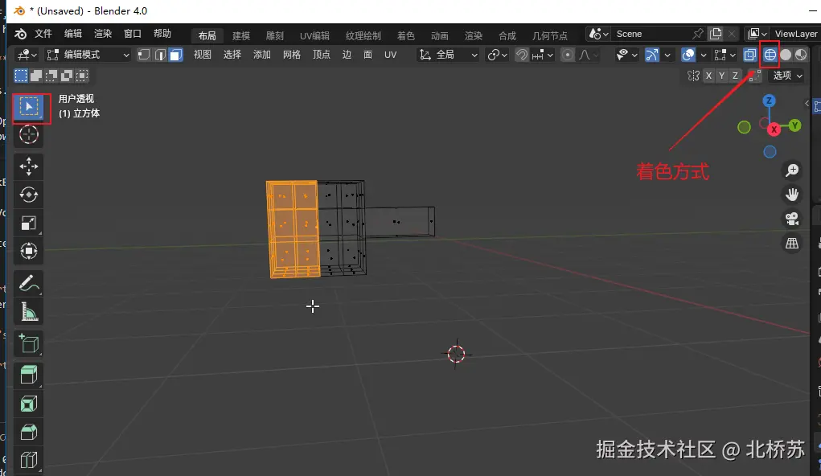Expand the gizmo options arrow
821x476 pixels.
click(x=667, y=55)
